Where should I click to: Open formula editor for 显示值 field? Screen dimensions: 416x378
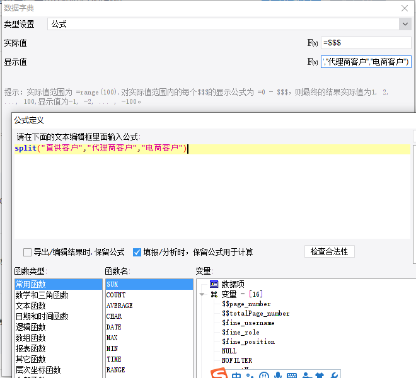tap(312, 62)
